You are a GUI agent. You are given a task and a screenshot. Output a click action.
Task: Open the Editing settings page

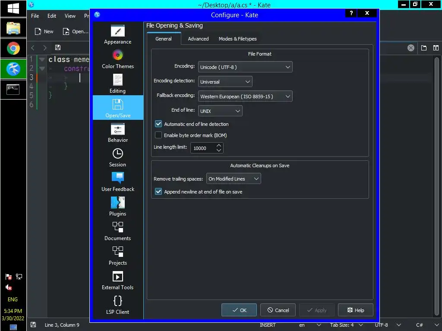(118, 83)
